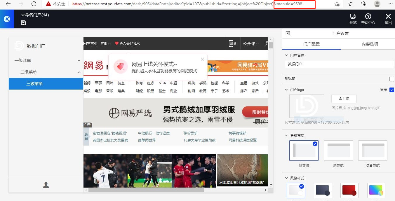
Task: Click the 上传 upload button
Action: 344,99
